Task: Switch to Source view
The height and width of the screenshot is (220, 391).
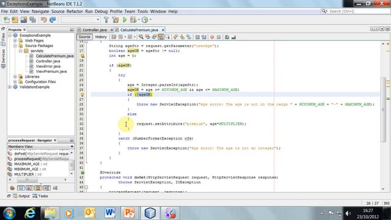Action: 84,37
